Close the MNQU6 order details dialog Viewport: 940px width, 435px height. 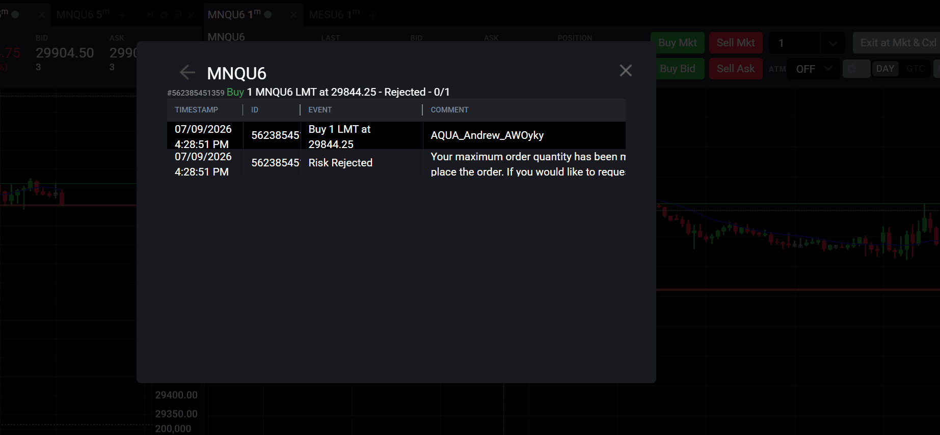(626, 70)
